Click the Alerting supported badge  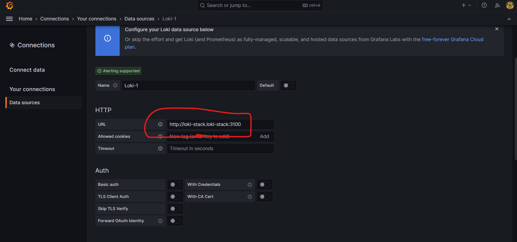pos(118,71)
